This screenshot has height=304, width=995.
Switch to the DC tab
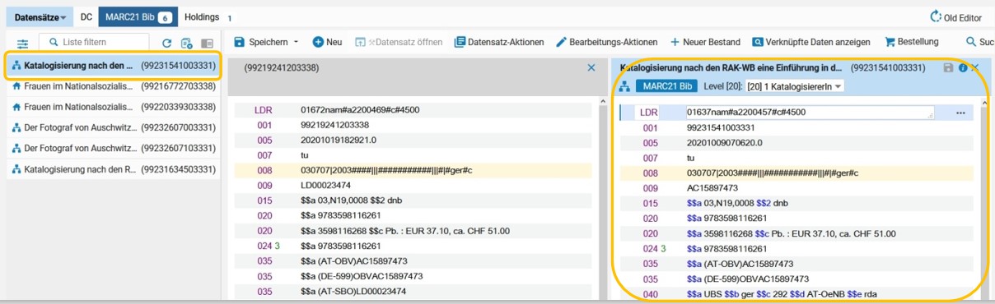pyautogui.click(x=86, y=17)
